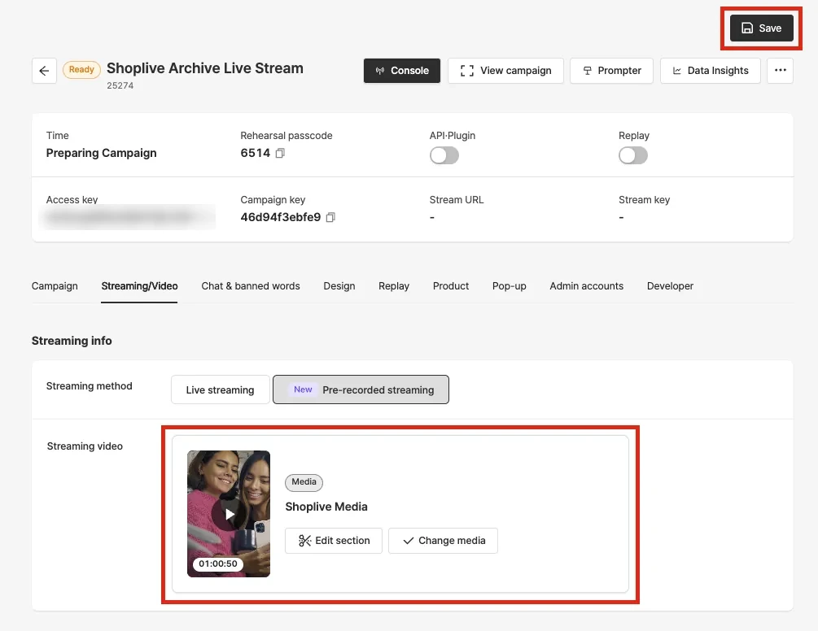
Task: Click Edit section button
Action: (x=334, y=541)
